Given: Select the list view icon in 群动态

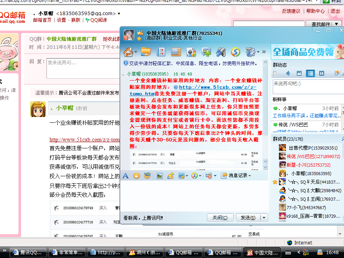Looking at the screenshot, I should pos(310,74).
